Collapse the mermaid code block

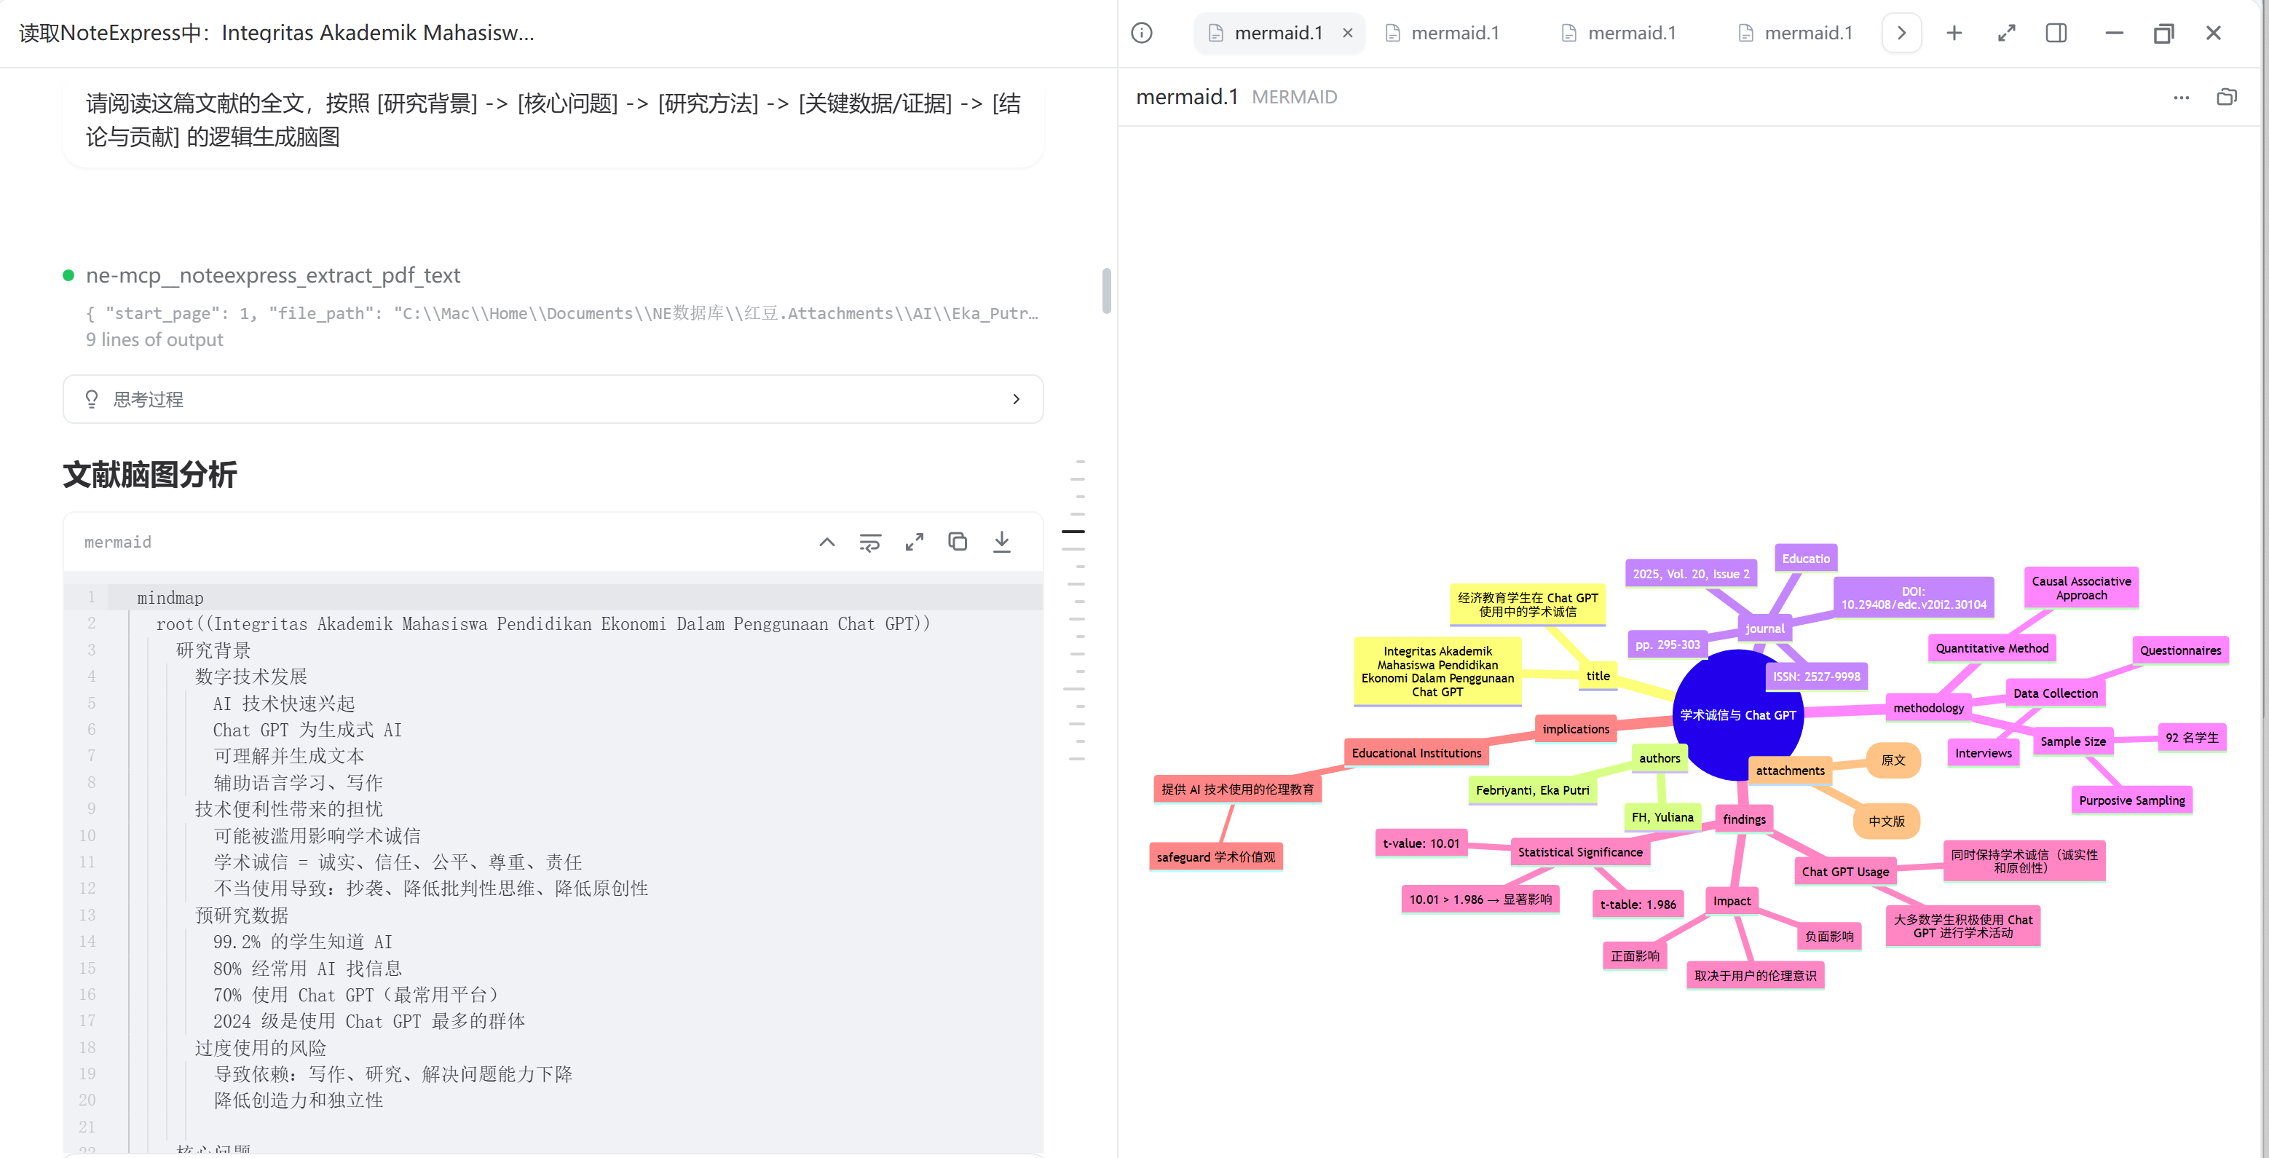(x=827, y=542)
